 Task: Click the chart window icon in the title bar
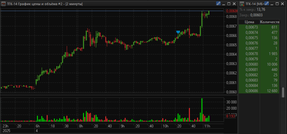(x=3, y=4)
